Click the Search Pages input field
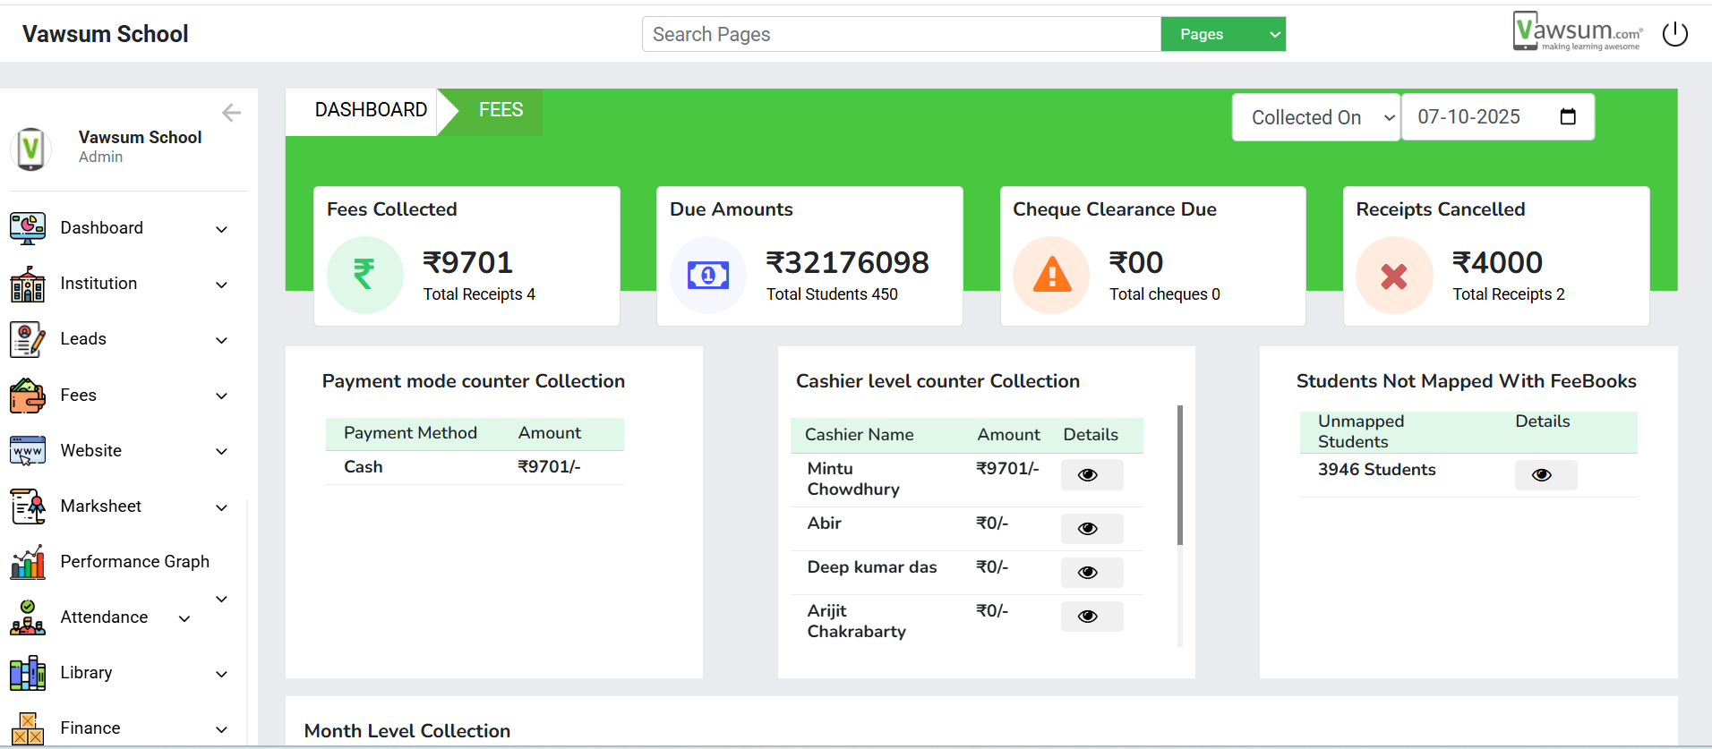This screenshot has width=1712, height=749. pos(901,34)
